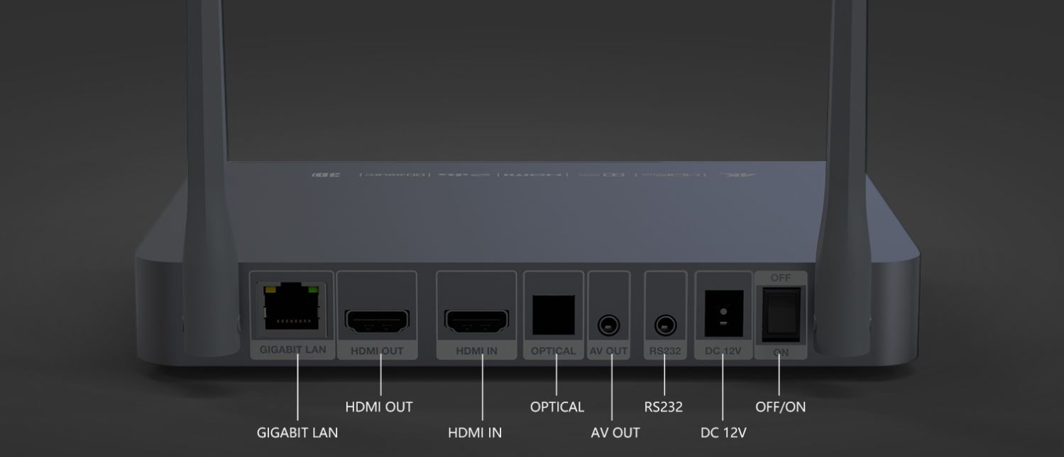Click the DC 12V power socket
This screenshot has height=457, width=1064.
tap(723, 313)
